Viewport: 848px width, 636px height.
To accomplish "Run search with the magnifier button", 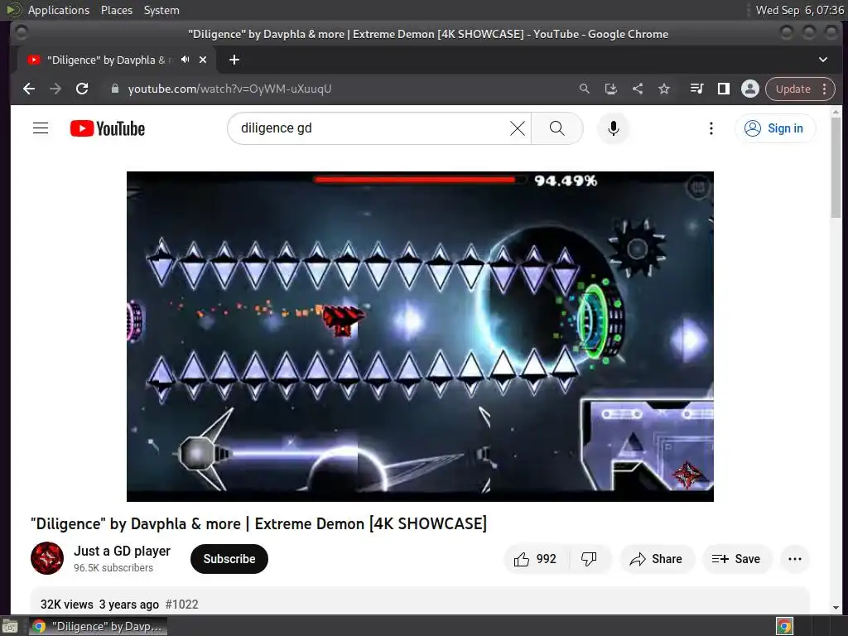I will pos(557,128).
